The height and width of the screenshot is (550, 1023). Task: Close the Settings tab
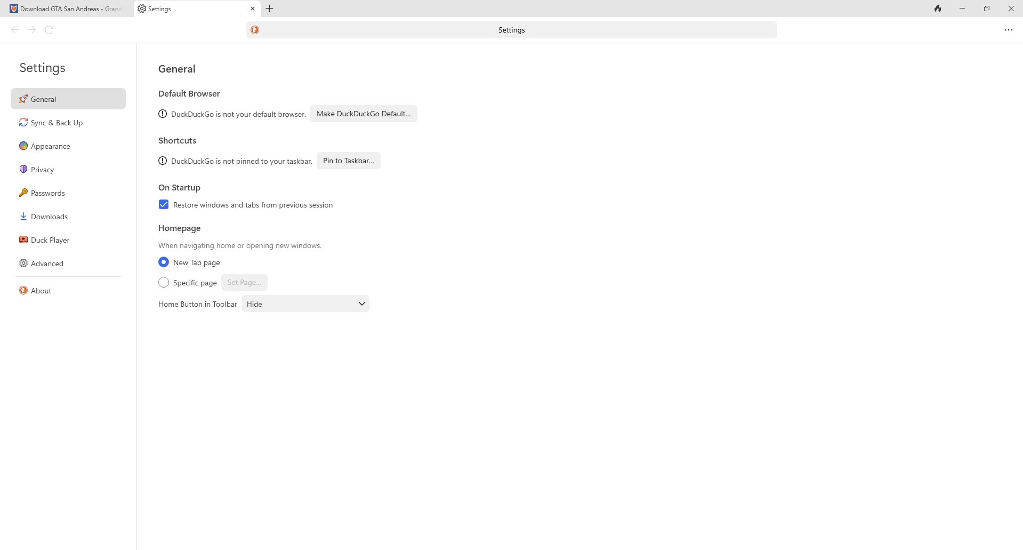point(253,9)
